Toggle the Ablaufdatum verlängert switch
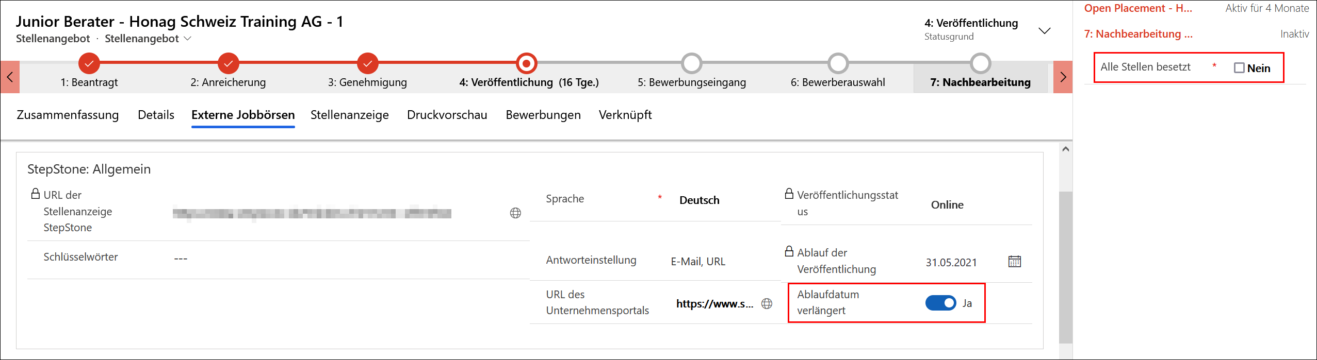 (940, 303)
